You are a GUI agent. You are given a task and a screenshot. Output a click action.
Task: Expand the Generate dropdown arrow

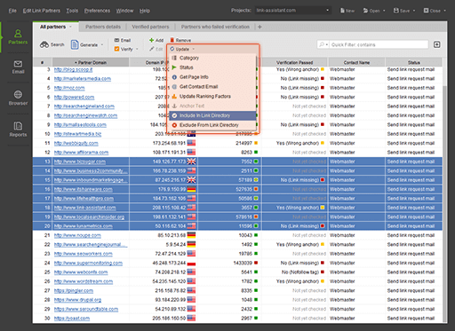pyautogui.click(x=102, y=45)
